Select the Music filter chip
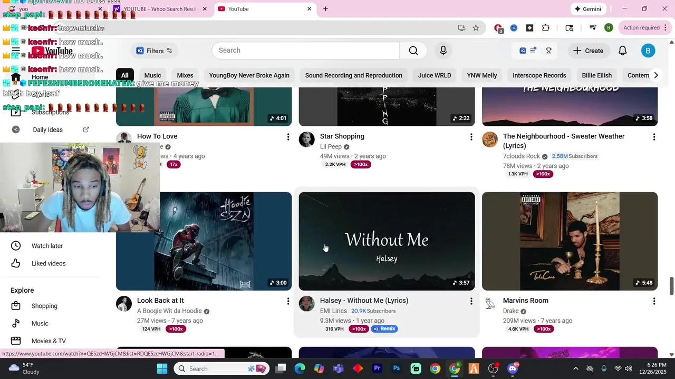The image size is (675, 379). point(152,75)
